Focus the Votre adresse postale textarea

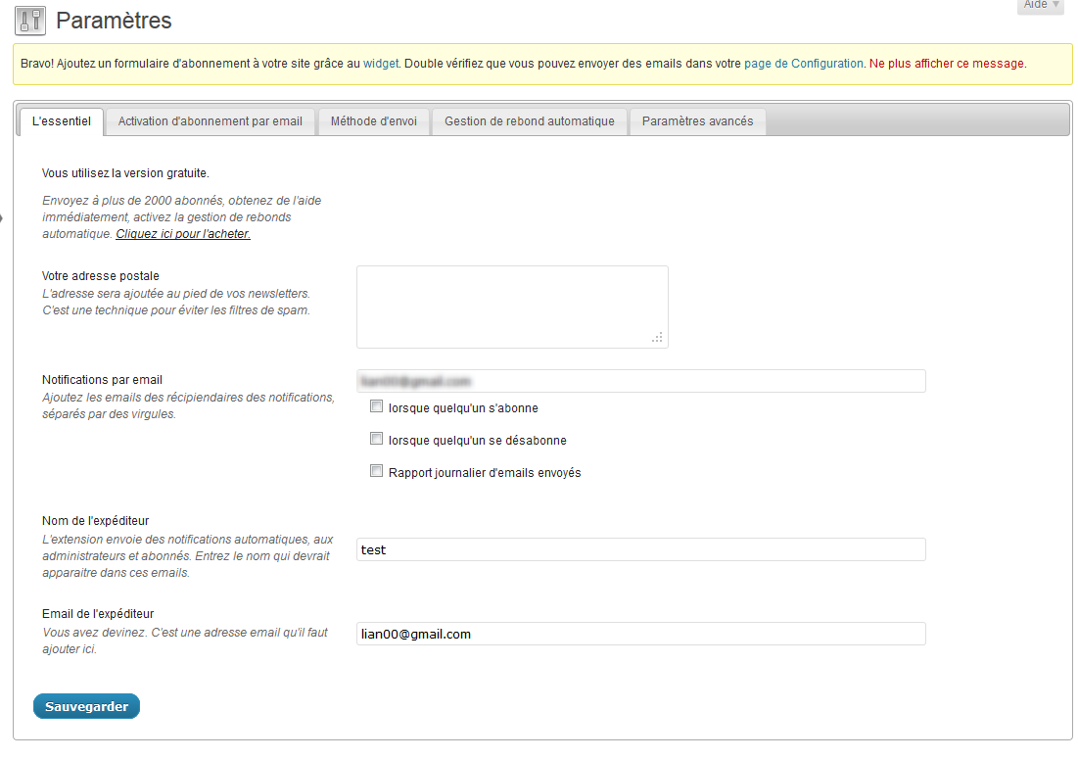pos(512,307)
